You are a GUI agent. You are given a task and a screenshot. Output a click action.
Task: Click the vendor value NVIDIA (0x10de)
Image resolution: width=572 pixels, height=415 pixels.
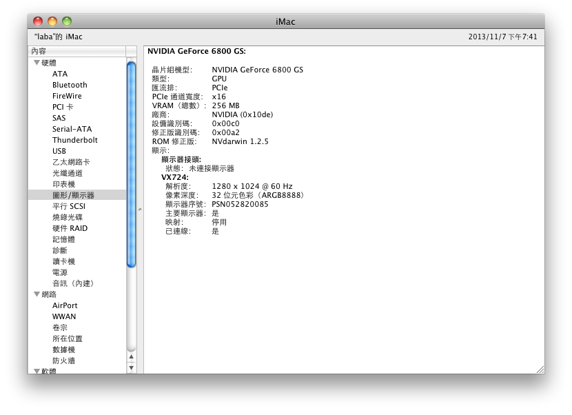point(243,114)
